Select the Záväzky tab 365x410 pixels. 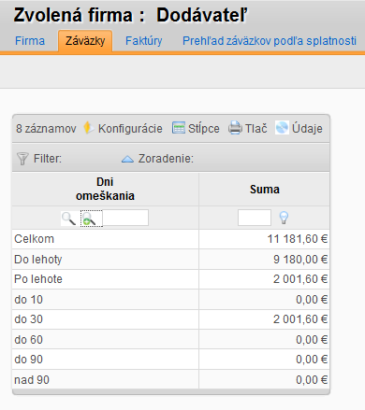[x=85, y=41]
